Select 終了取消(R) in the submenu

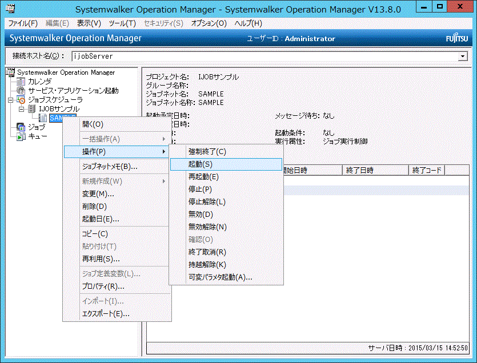[x=226, y=252]
